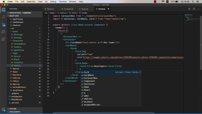Open manifest.json in explorer
202x114 pixels.
(18, 22)
